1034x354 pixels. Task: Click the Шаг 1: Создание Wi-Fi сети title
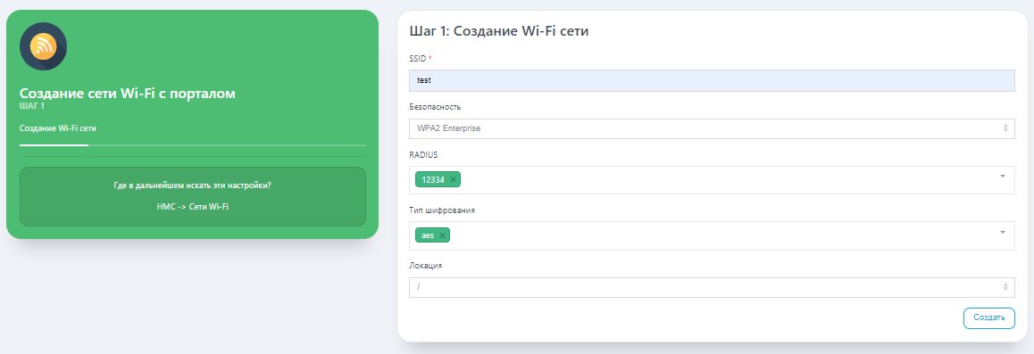click(x=498, y=31)
